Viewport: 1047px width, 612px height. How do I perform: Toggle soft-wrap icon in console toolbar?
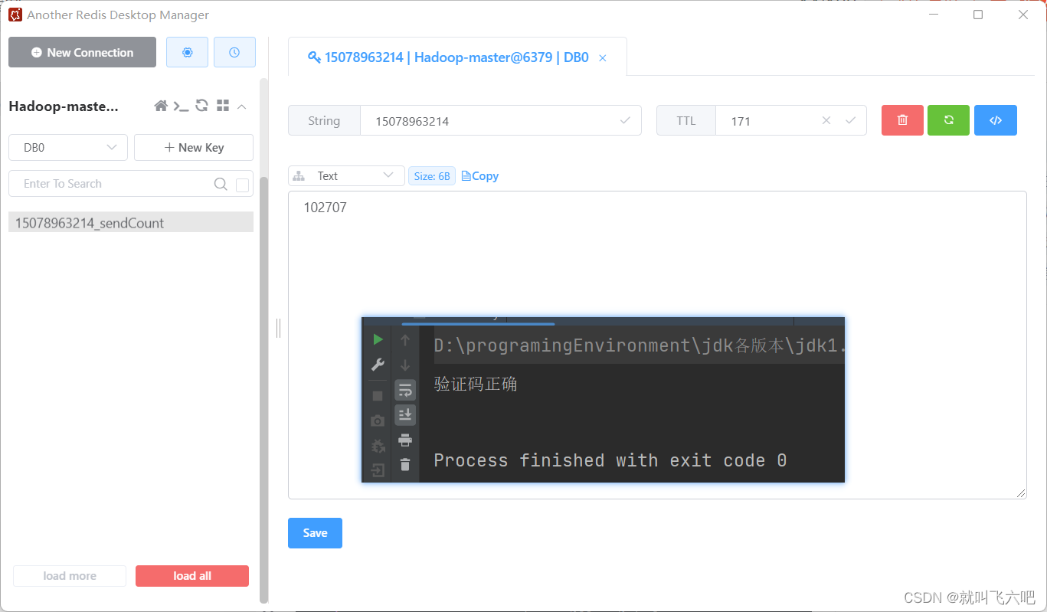405,391
